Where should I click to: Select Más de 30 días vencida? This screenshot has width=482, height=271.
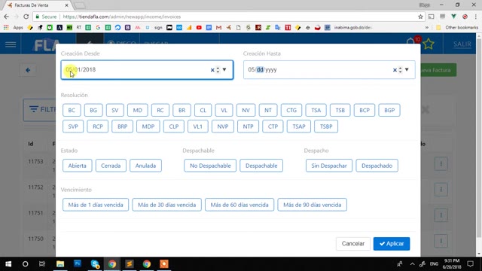166,205
